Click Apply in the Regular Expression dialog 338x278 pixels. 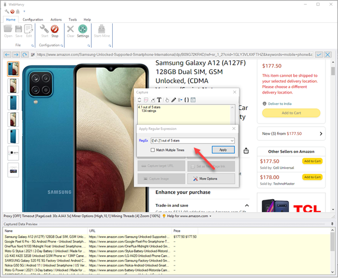coord(223,150)
